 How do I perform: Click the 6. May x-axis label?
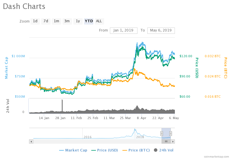(x=174, y=118)
